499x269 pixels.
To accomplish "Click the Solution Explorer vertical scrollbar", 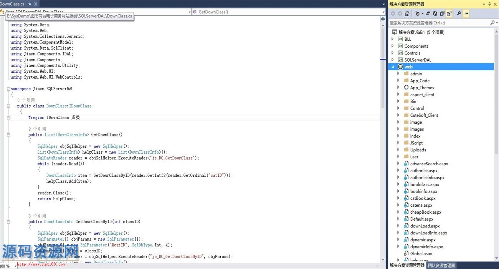I will pos(496,144).
